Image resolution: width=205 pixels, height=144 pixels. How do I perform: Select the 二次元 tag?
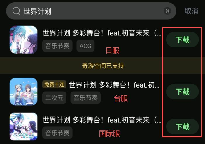pos(55,98)
